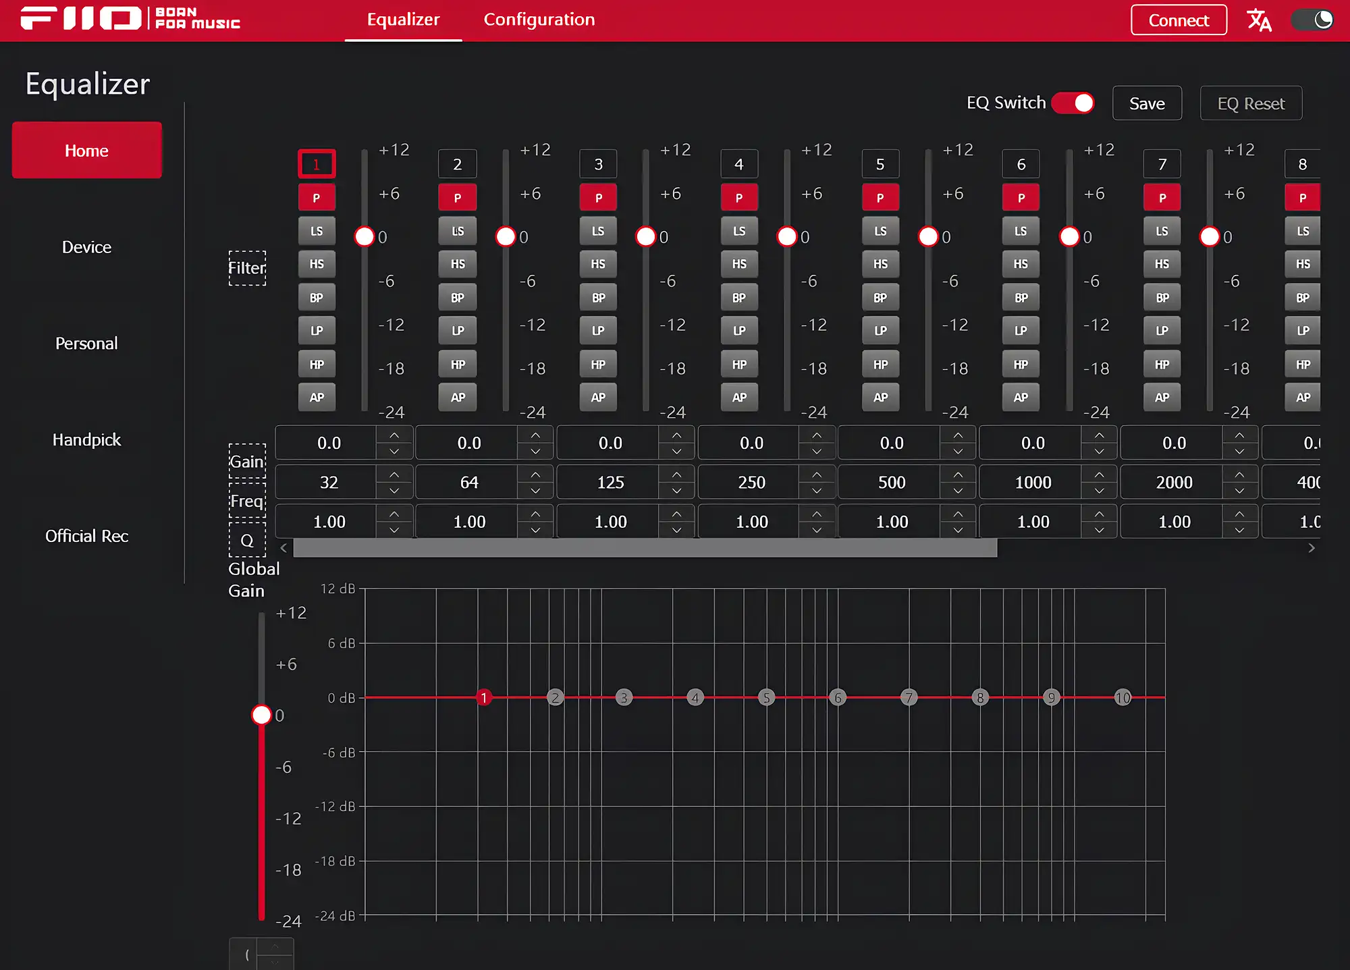This screenshot has width=1350, height=970.
Task: Open the language translation icon
Action: pos(1259,20)
